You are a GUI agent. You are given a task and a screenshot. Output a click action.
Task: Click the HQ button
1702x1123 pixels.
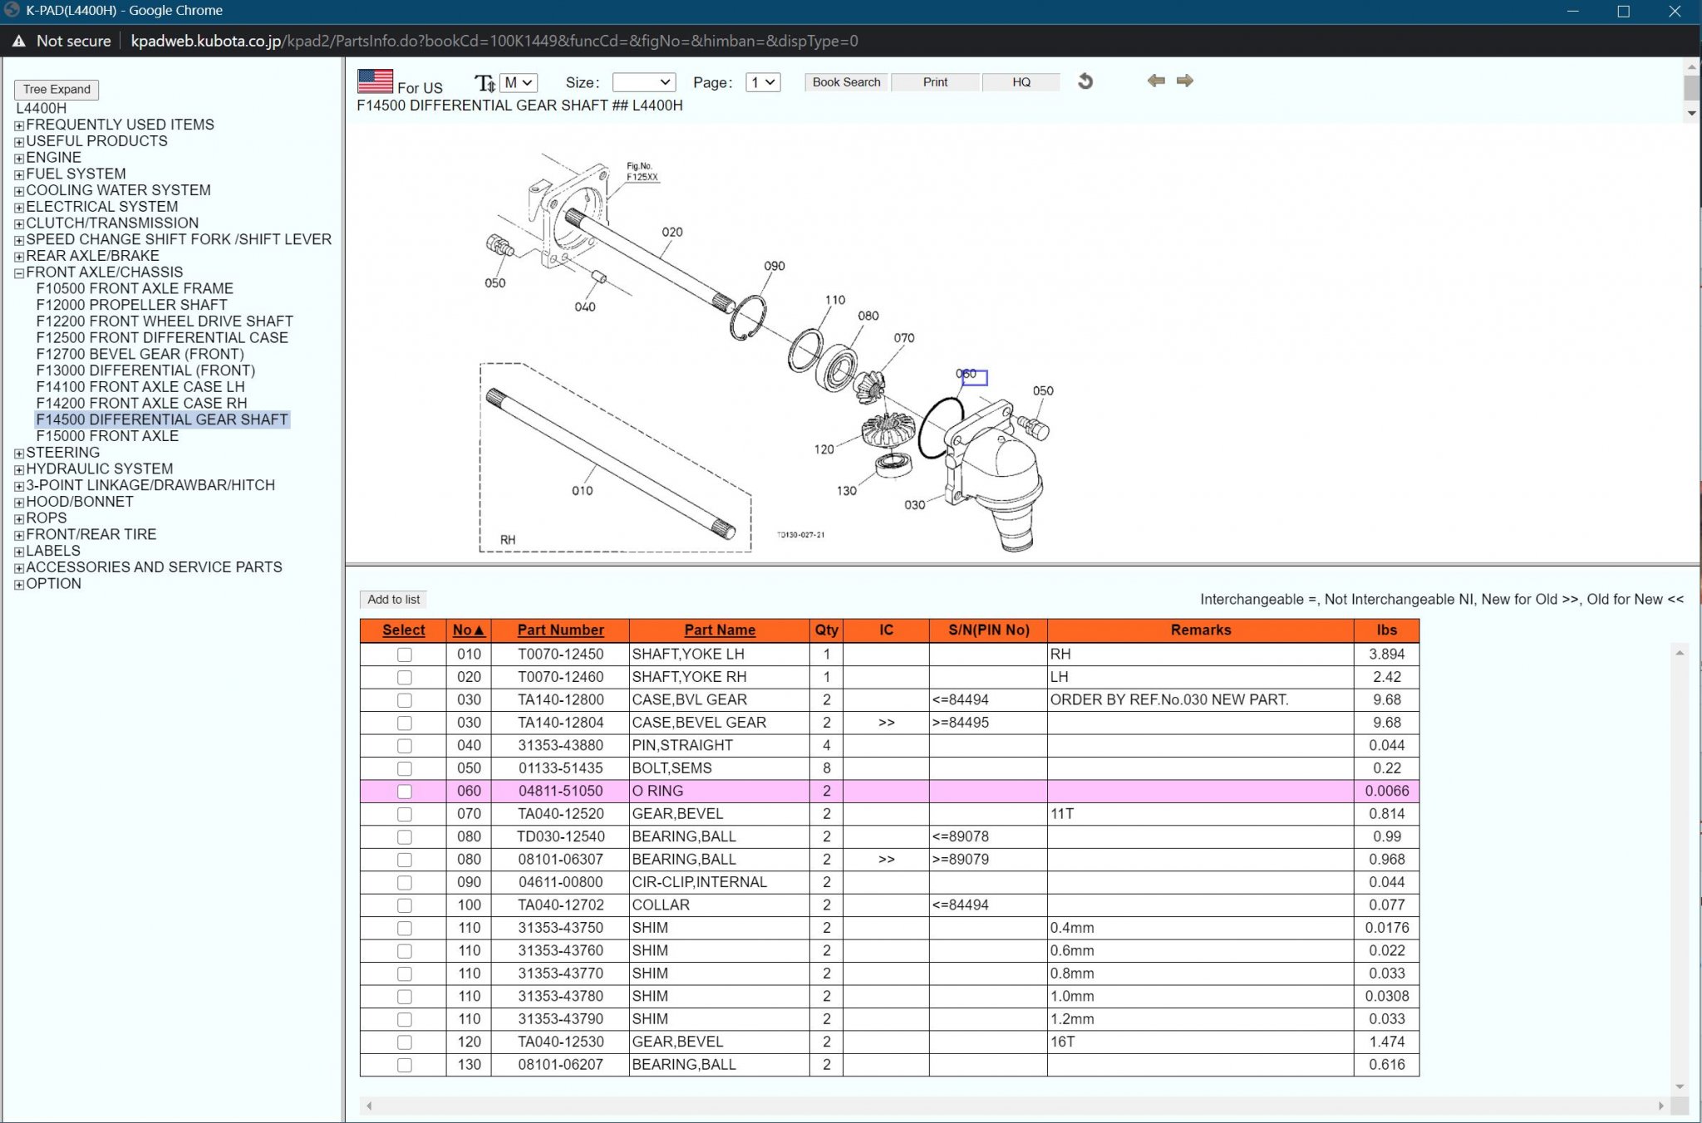tap(1021, 82)
